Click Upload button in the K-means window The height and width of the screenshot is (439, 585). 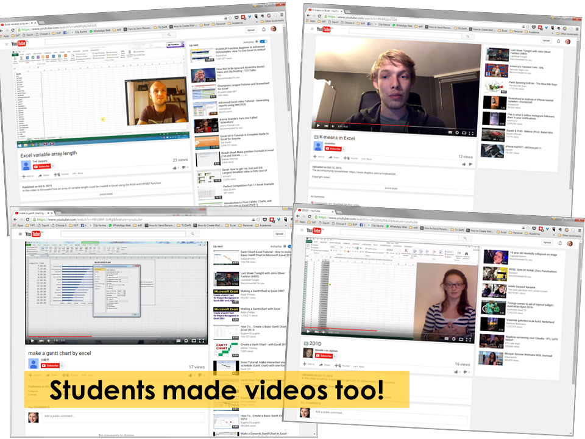pyautogui.click(x=546, y=41)
